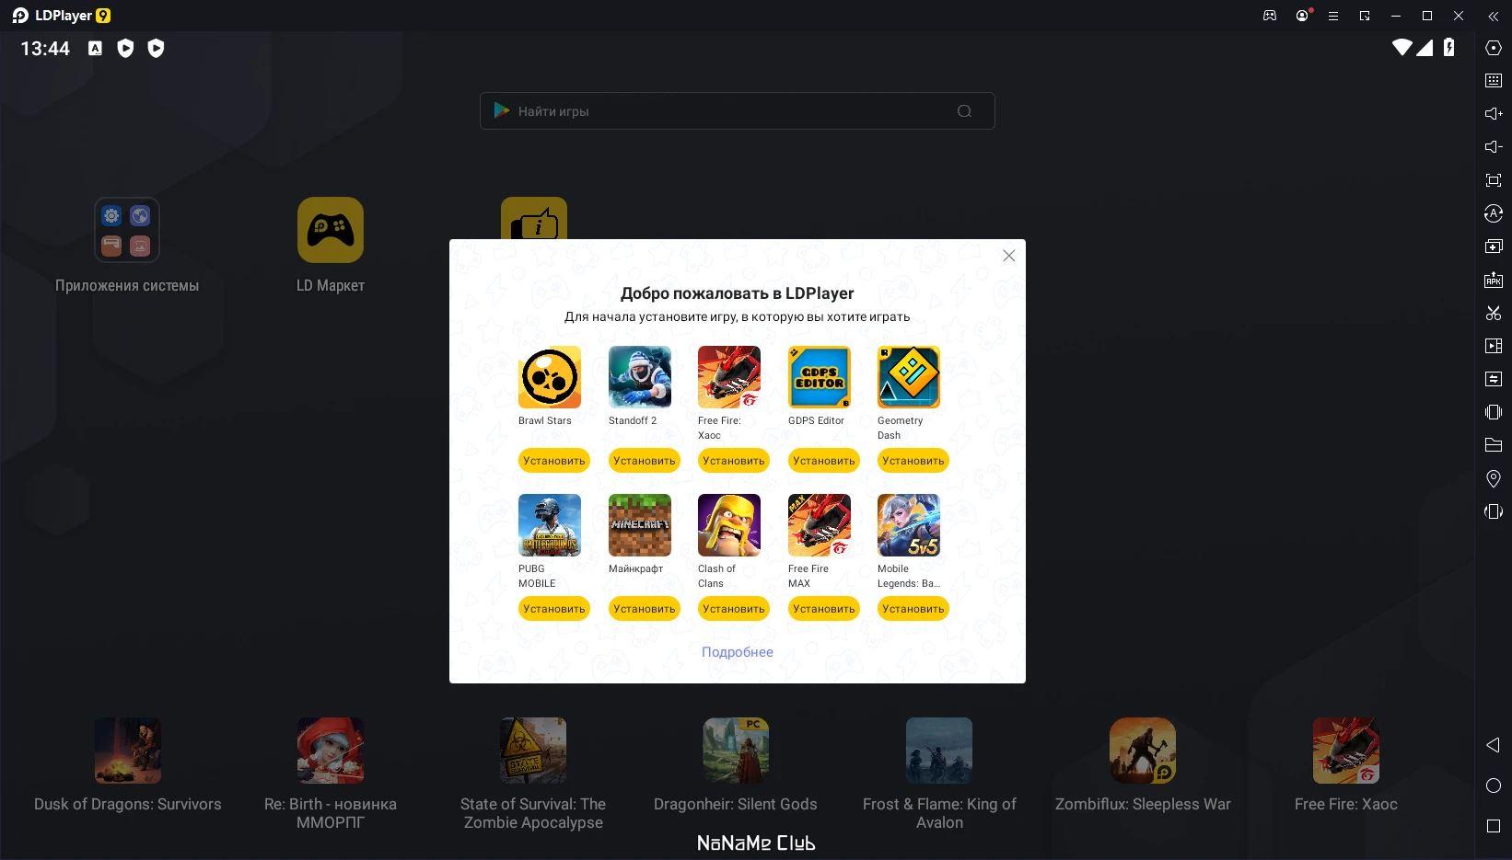This screenshot has height=860, width=1512.
Task: Open the operation recorder in the sidebar
Action: pos(1494,346)
